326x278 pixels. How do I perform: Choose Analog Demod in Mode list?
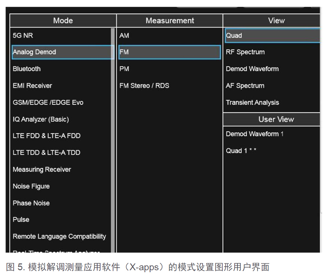point(34,52)
